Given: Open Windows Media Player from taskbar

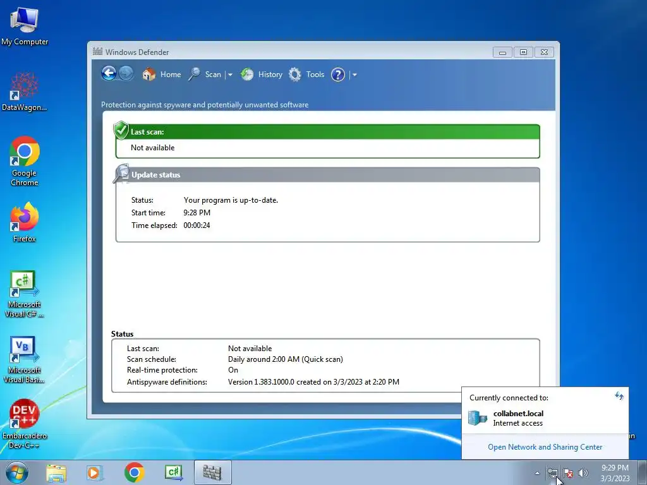Looking at the screenshot, I should coord(94,472).
